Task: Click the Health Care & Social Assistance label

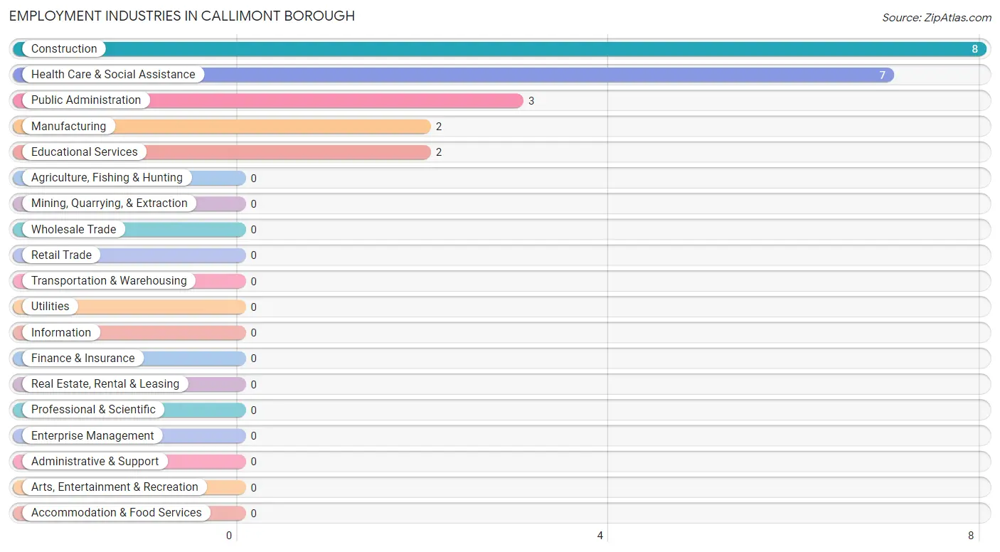Action: pyautogui.click(x=113, y=75)
